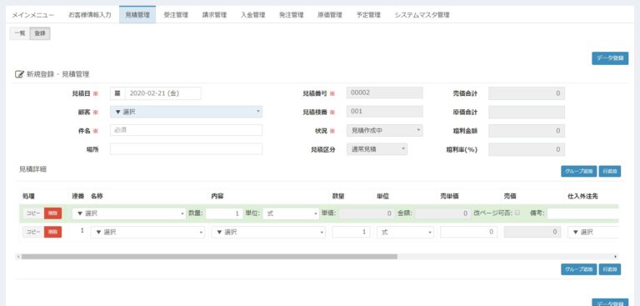Click the 仕入外注先 column header

(x=582, y=196)
